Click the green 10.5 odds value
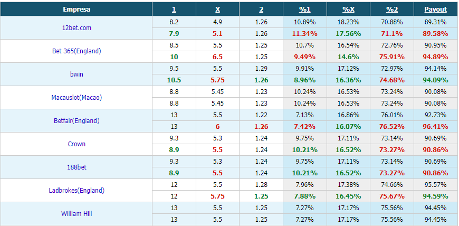 coord(174,80)
